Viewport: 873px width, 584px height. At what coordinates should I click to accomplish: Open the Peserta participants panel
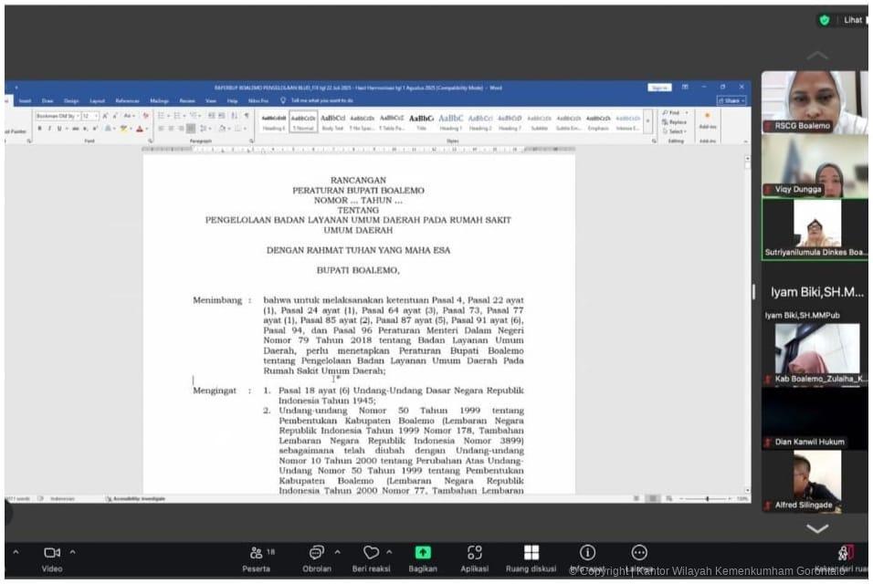(x=257, y=553)
